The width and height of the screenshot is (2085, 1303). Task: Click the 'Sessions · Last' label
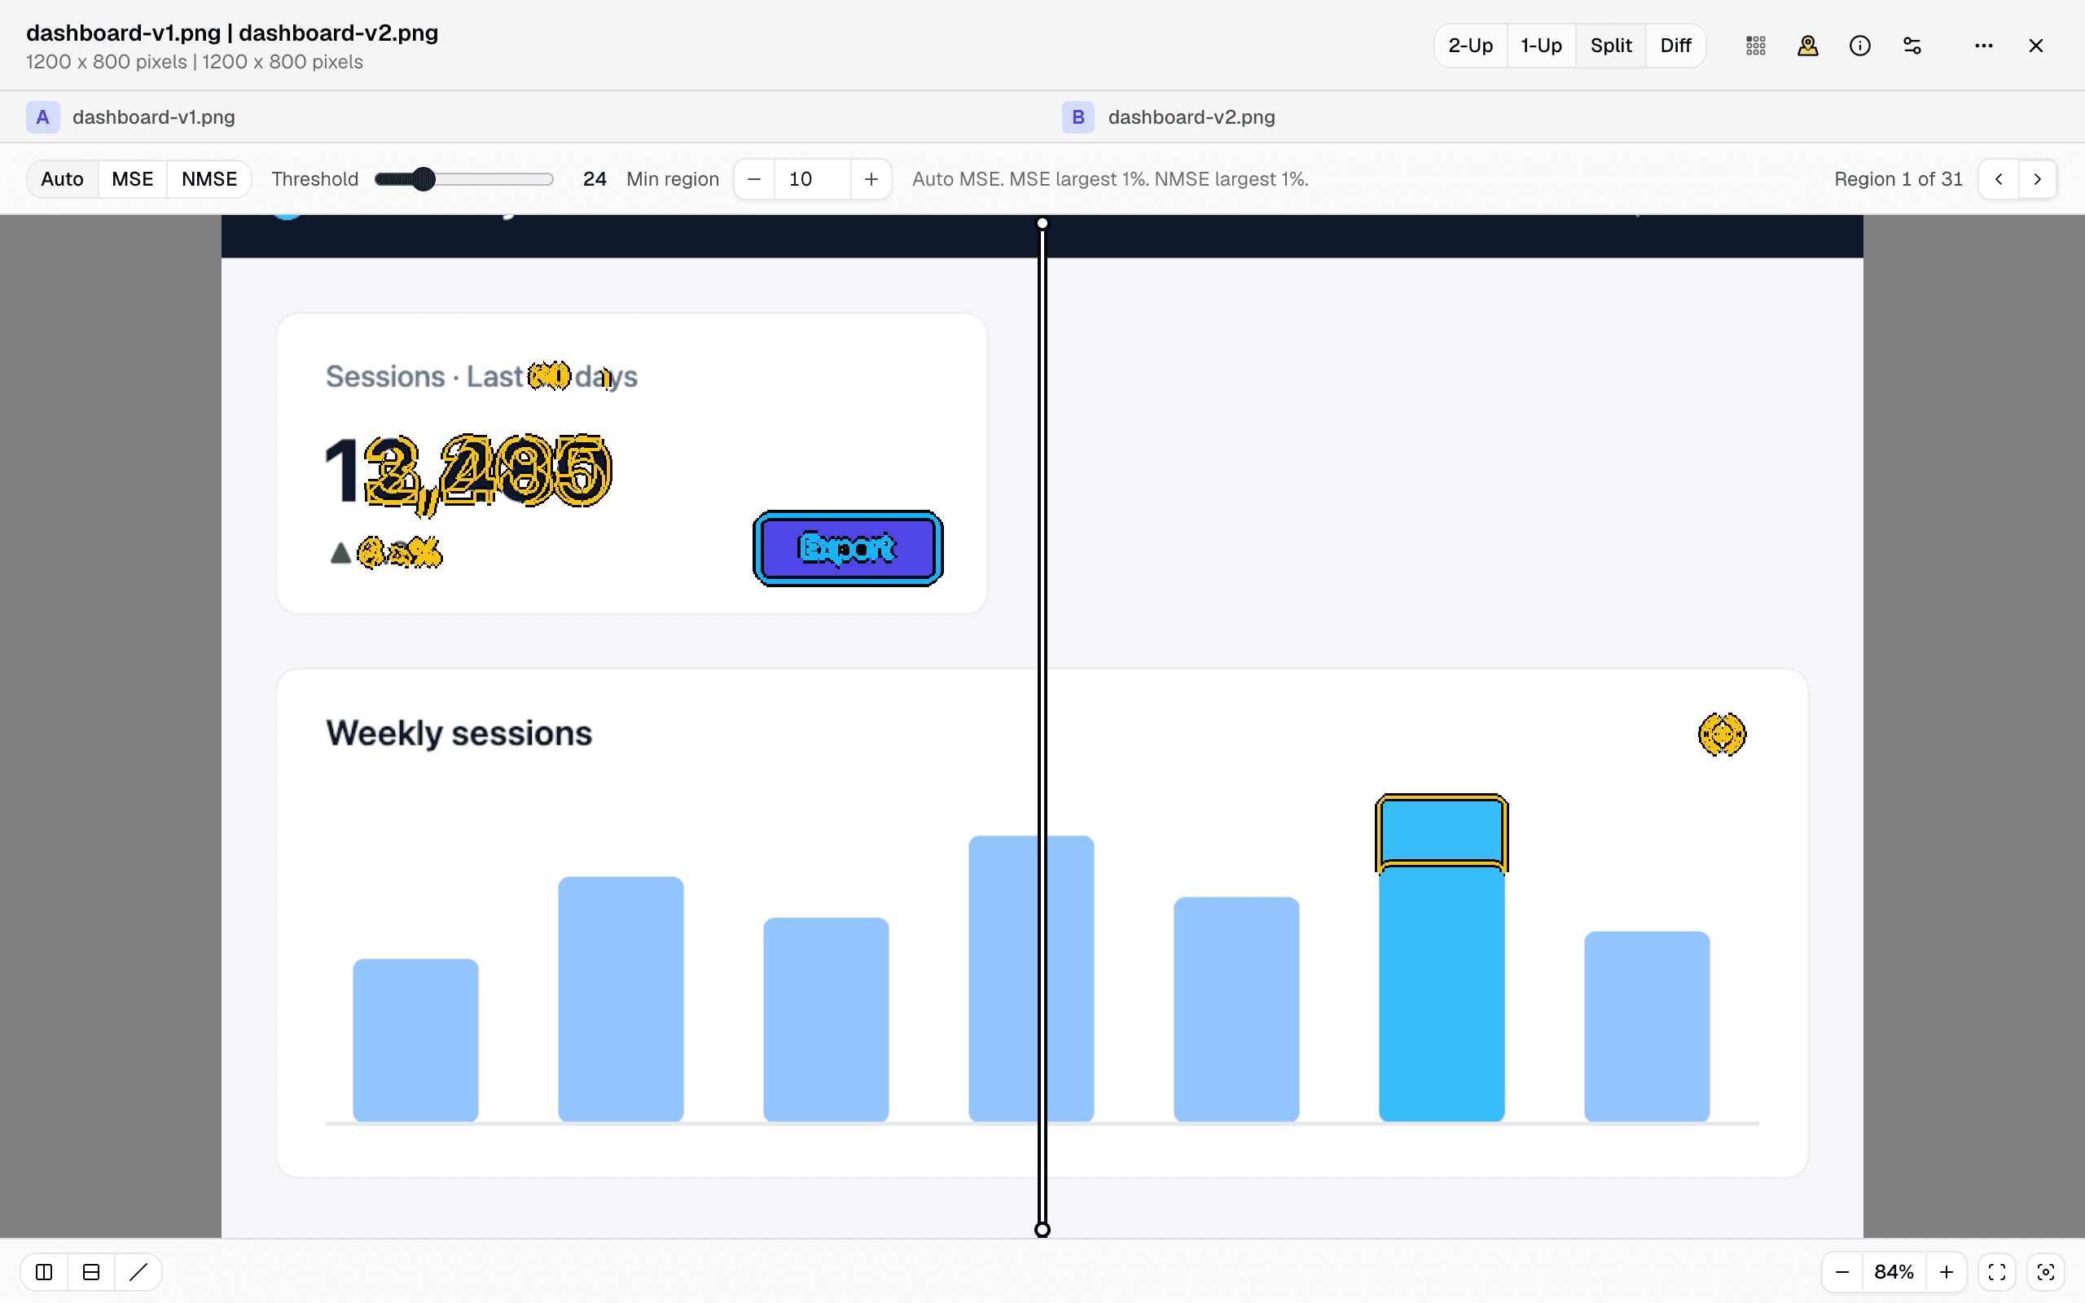424,376
